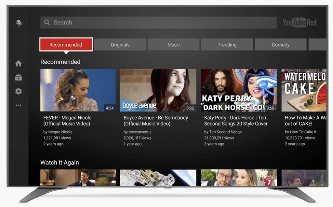This screenshot has height=207, width=333.
Task: Open the Subscriptions library icon
Action: 19,77
